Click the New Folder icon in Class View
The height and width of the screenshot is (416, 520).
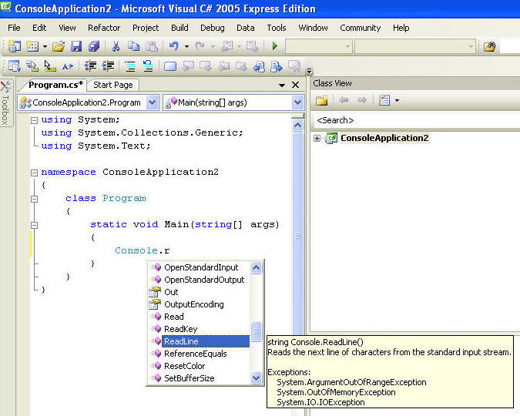(322, 100)
